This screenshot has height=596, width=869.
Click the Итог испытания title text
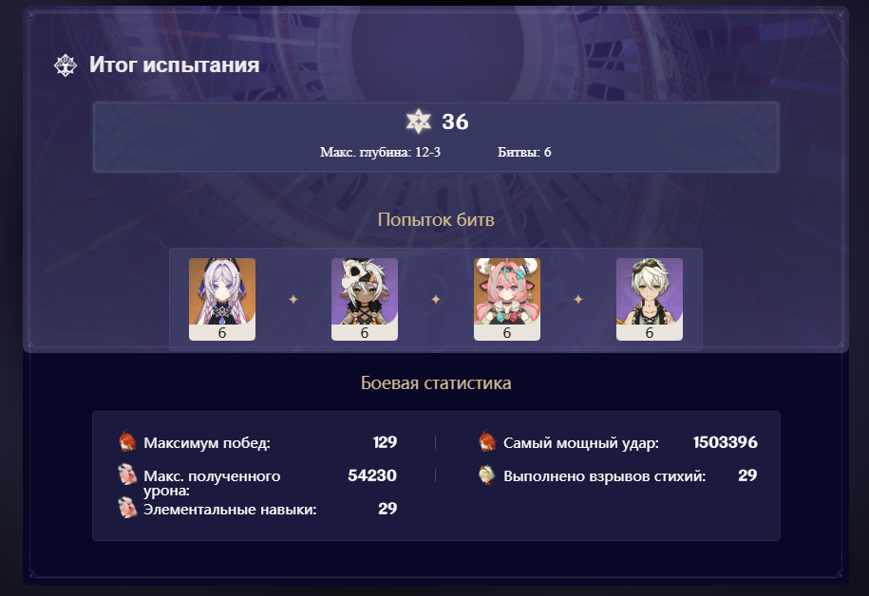[x=175, y=65]
